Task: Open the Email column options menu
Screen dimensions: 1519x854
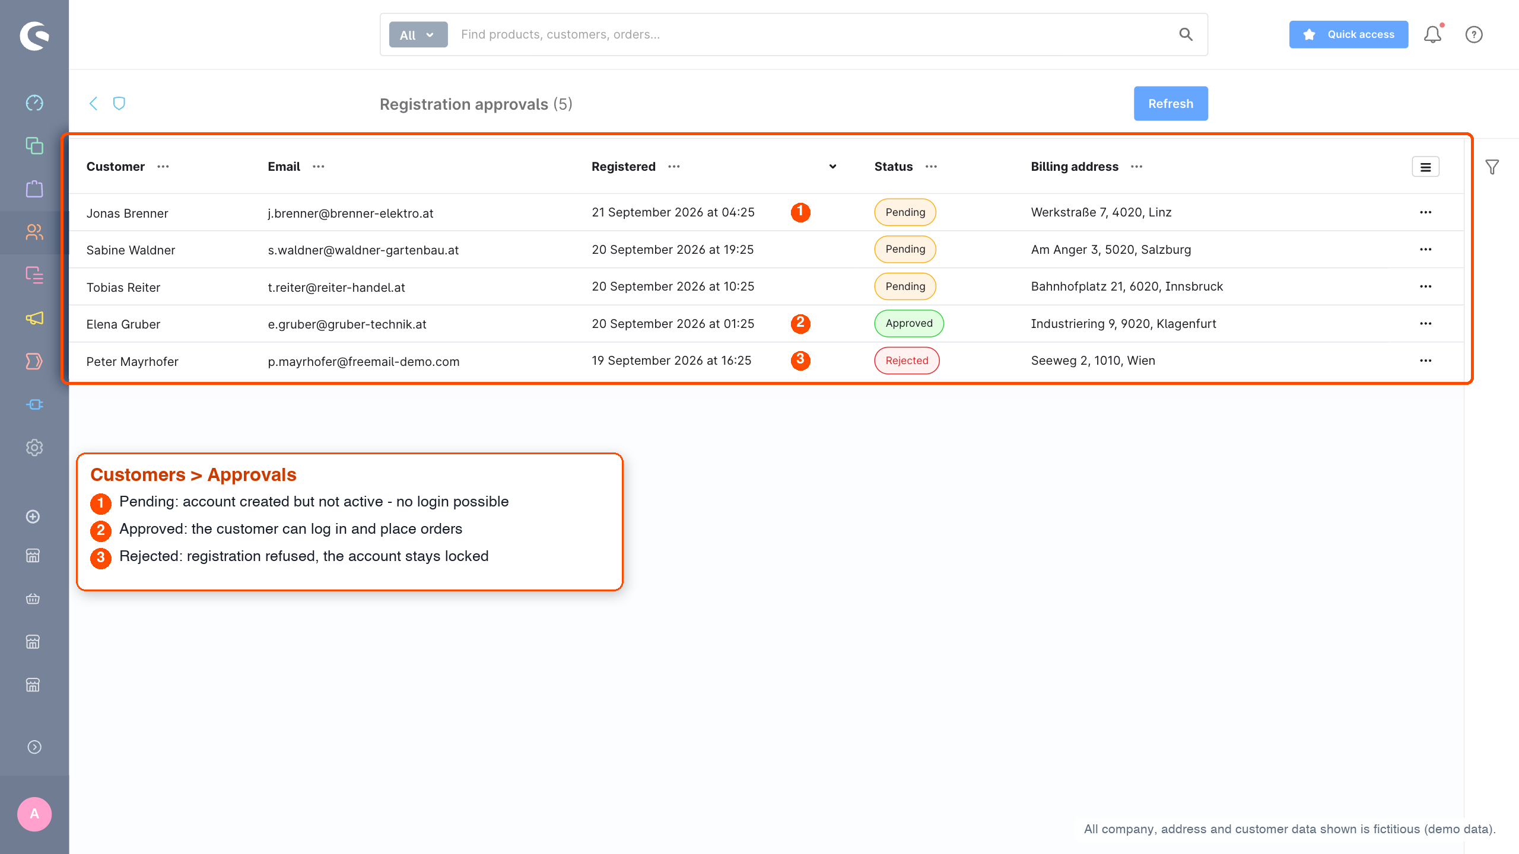Action: (x=319, y=167)
